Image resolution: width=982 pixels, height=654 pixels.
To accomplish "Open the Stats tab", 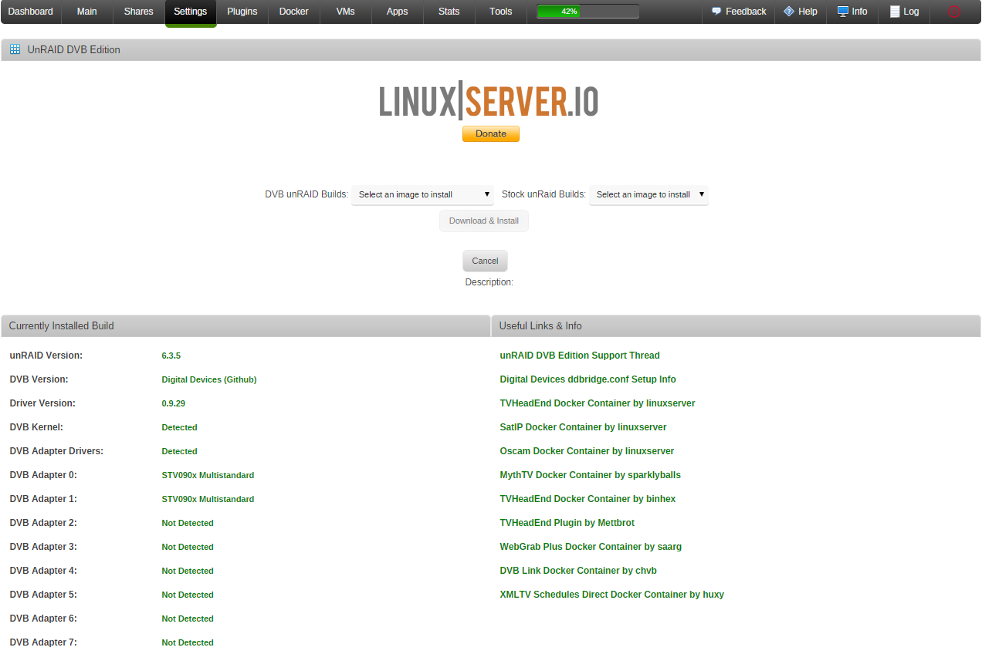I will (x=449, y=12).
